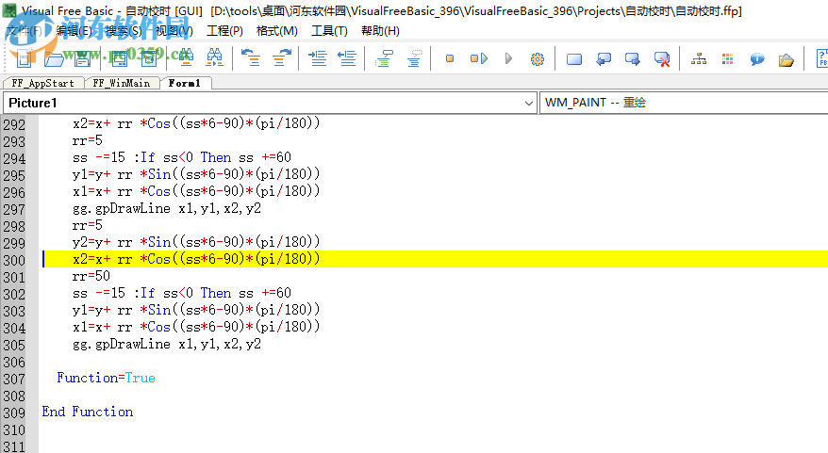The image size is (828, 453).
Task: Click the Undo toolbar icon
Action: click(250, 58)
